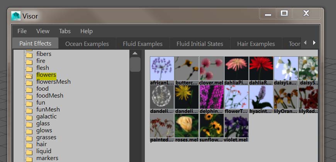Select the violet.mel brush thumbnail
The width and height of the screenshot is (336, 162).
(237, 125)
